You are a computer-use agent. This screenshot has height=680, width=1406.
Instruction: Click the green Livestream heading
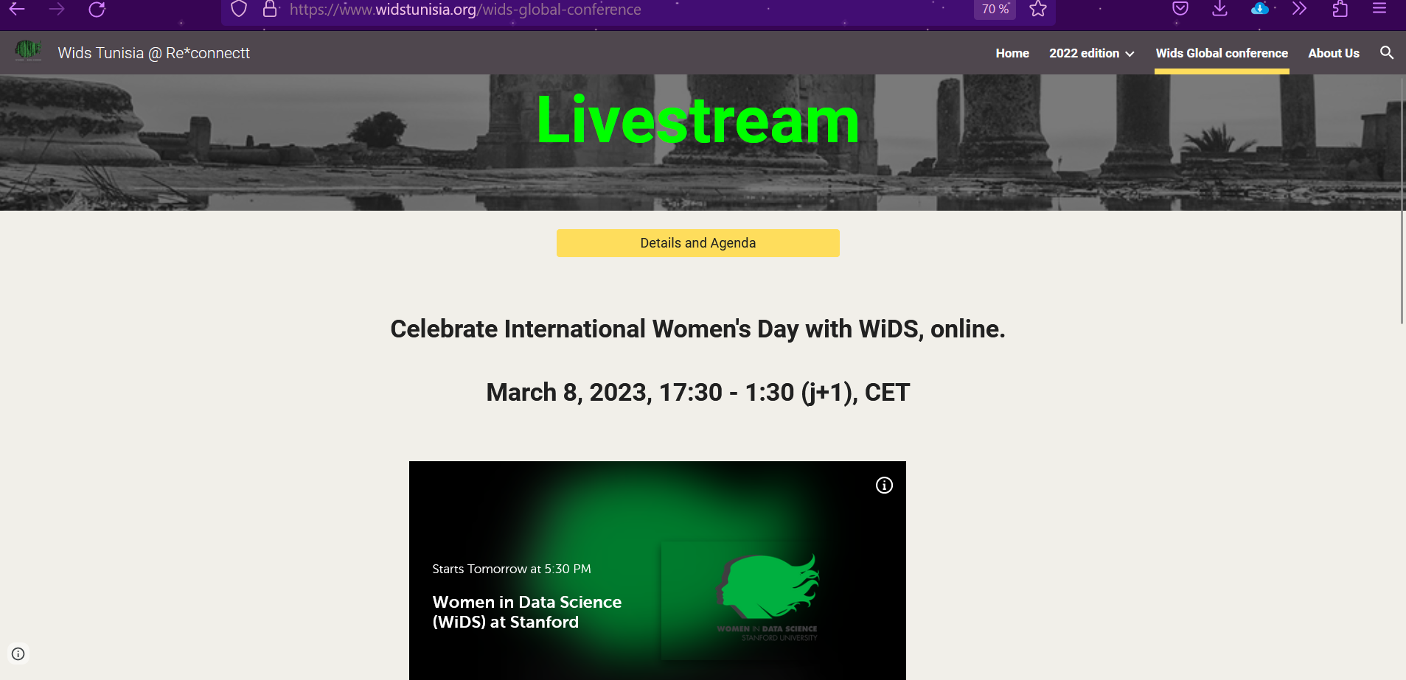point(697,120)
